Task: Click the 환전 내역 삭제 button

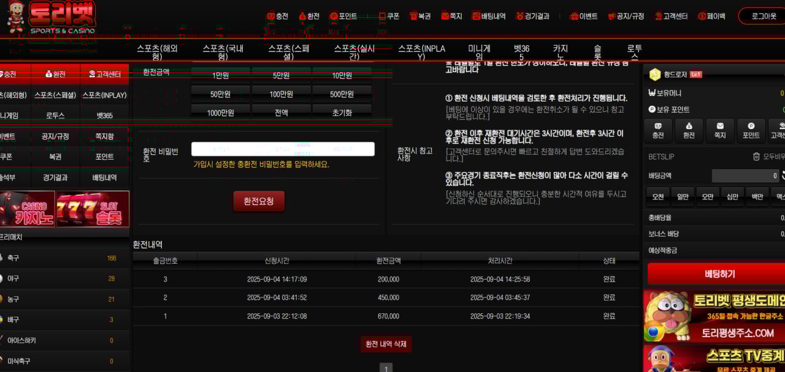Action: pos(386,344)
